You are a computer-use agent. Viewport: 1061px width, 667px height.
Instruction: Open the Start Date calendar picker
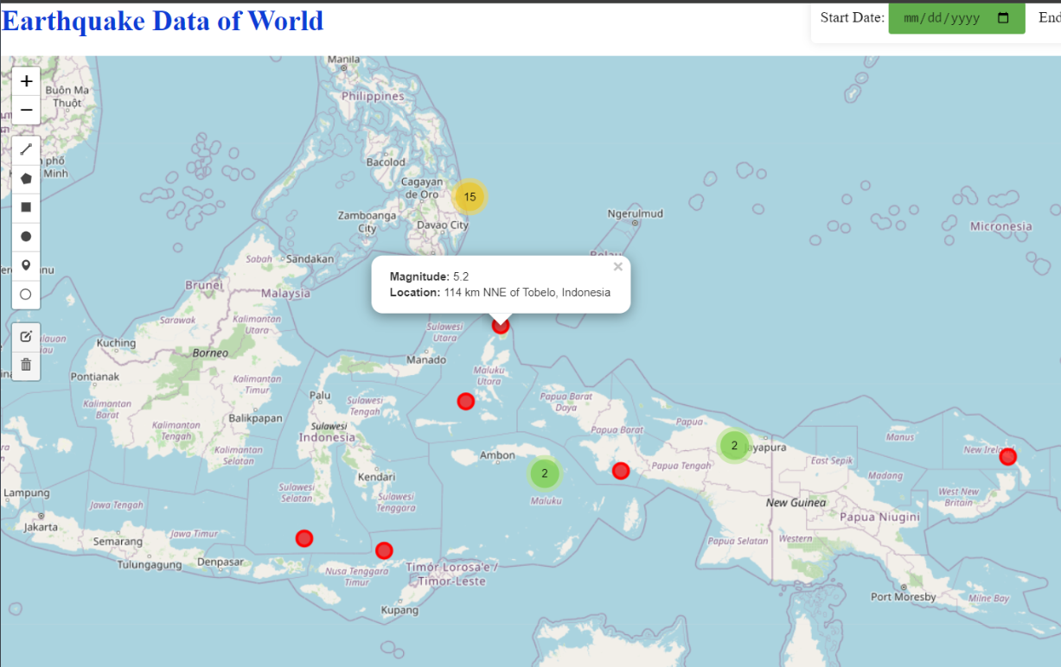[1003, 18]
